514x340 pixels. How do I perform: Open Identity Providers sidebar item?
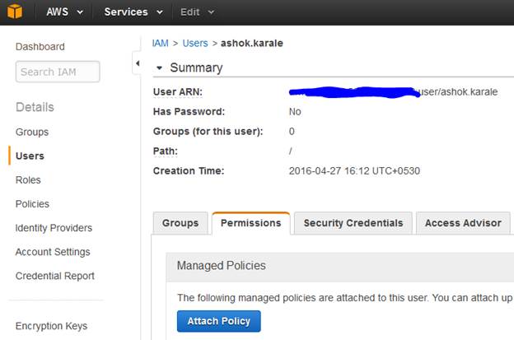point(54,227)
